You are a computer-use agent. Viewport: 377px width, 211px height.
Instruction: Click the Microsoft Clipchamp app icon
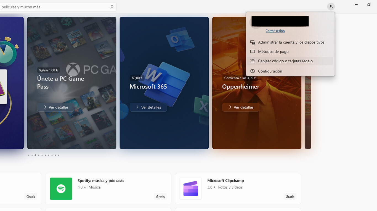(x=191, y=189)
